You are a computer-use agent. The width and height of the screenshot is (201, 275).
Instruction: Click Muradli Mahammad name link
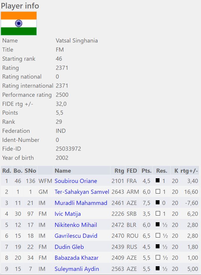click(x=81, y=203)
